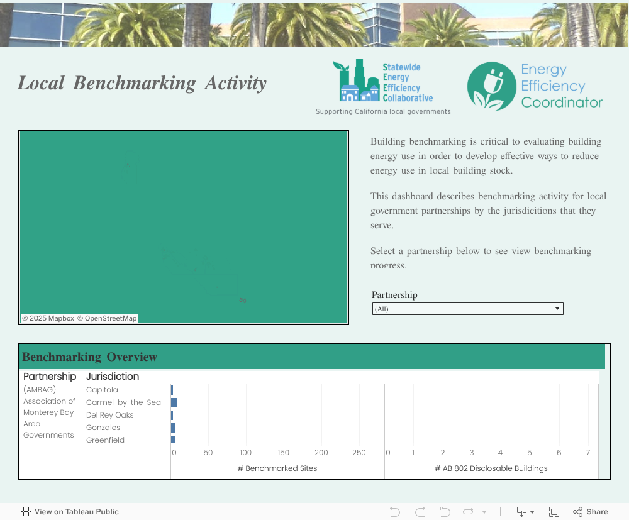Open the OpenStreetMap attribution link
The height and width of the screenshot is (520, 629).
107,318
